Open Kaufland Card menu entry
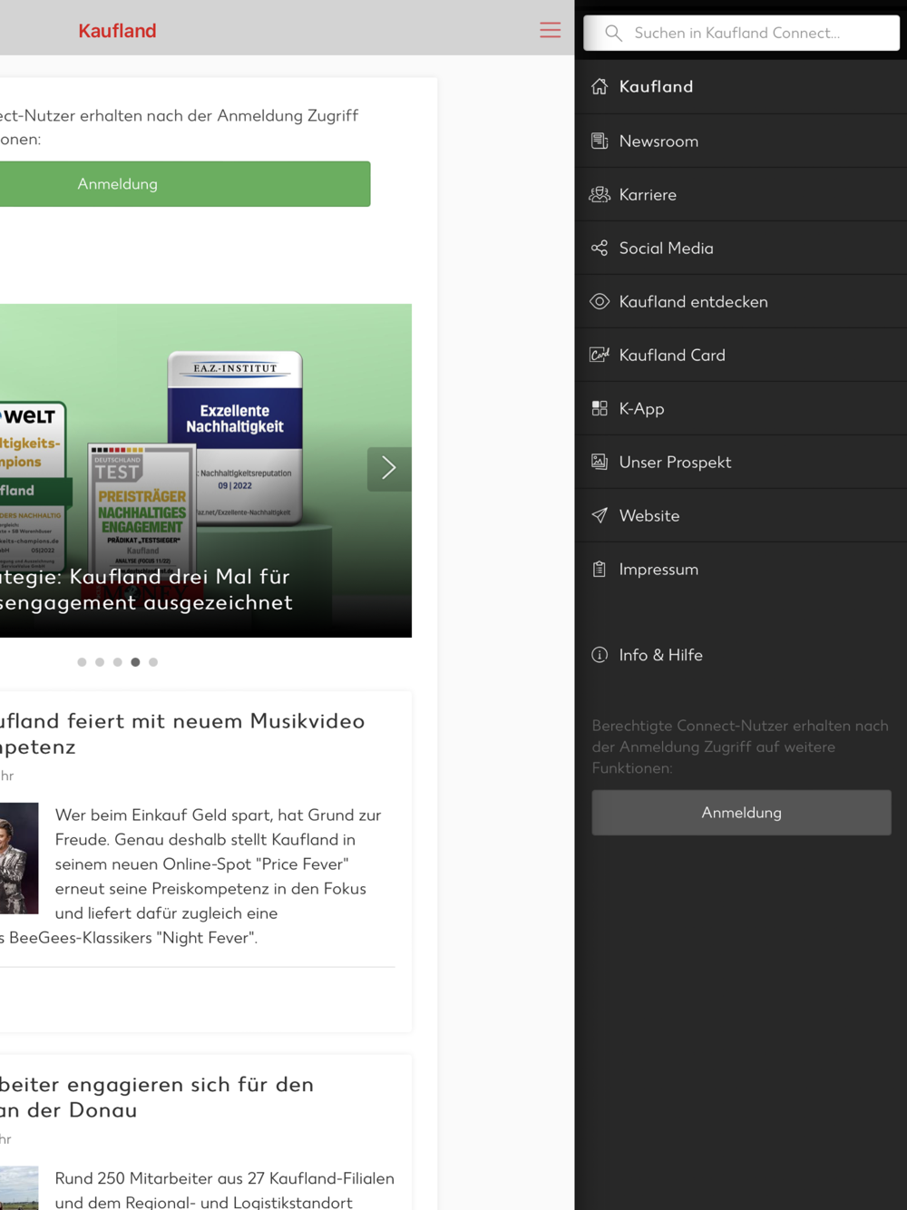Image resolution: width=907 pixels, height=1210 pixels. 741,355
